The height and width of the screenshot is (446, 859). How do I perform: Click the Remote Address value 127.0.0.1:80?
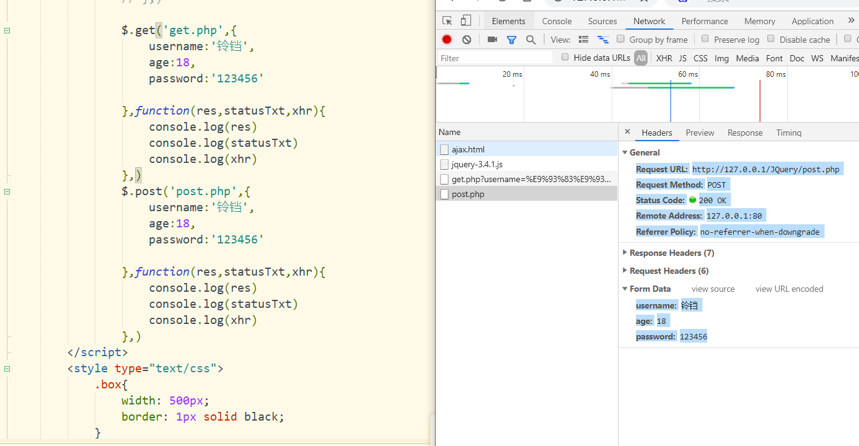point(735,216)
